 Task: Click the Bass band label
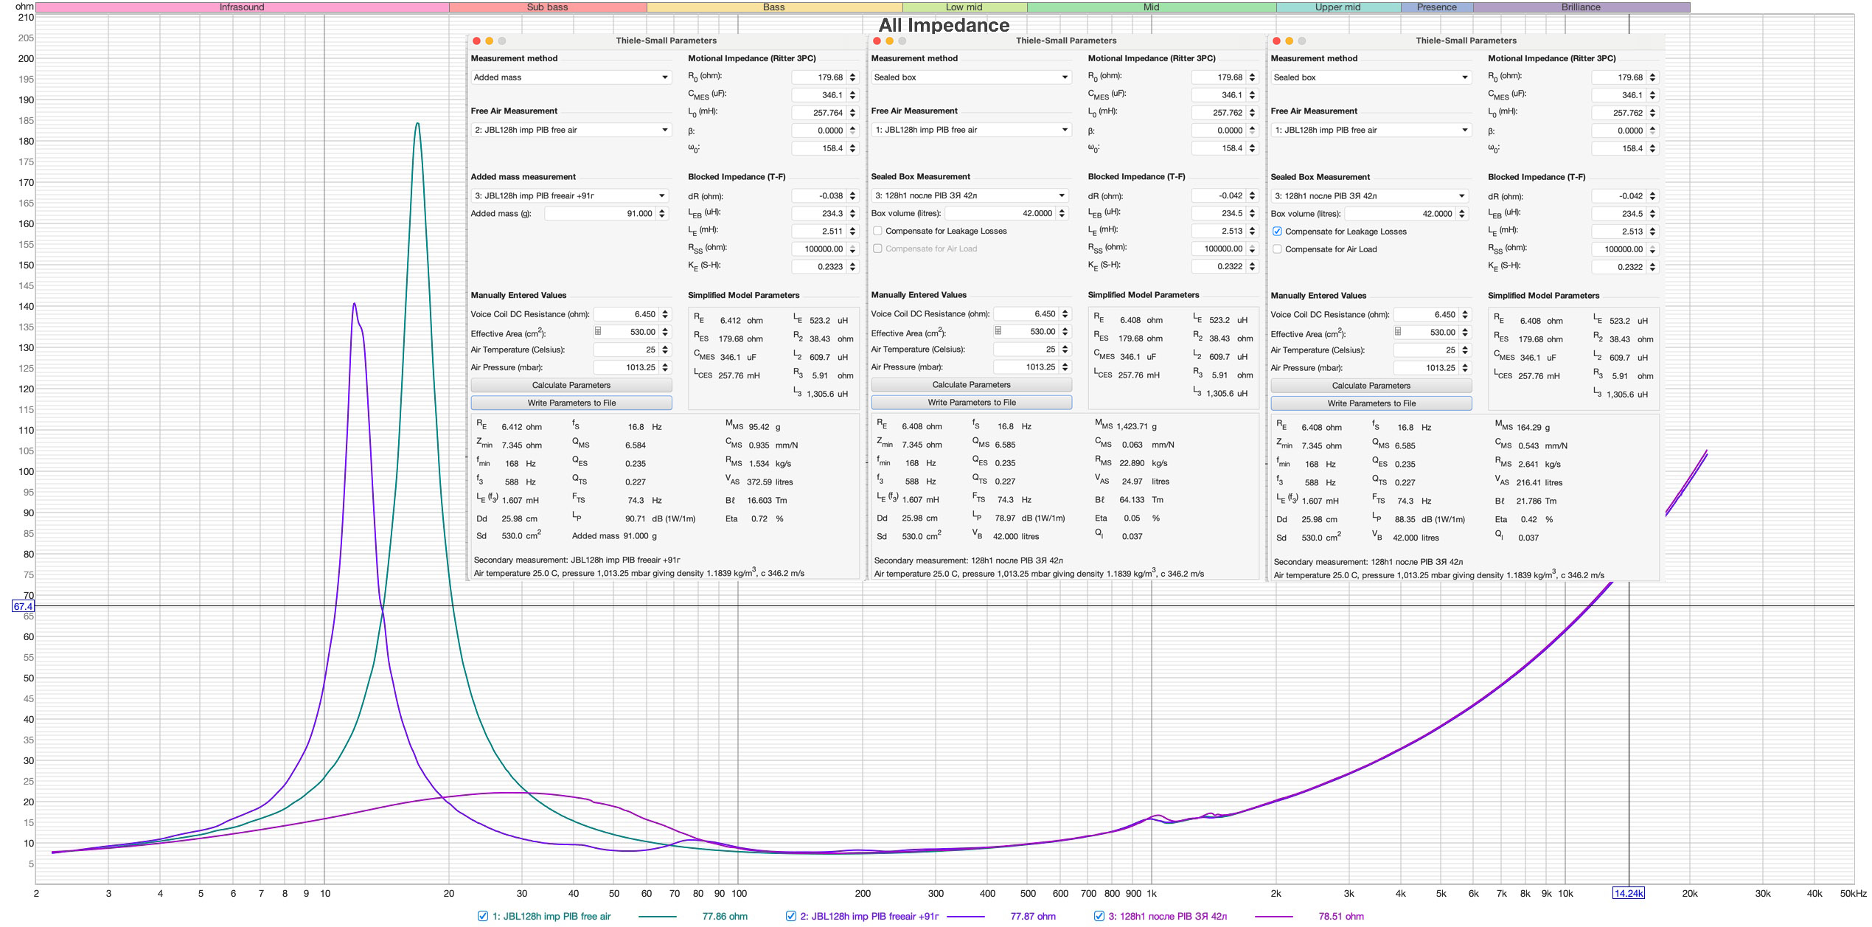(774, 7)
